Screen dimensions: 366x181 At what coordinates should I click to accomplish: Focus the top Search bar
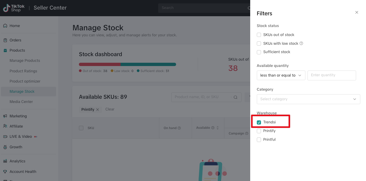(x=204, y=8)
